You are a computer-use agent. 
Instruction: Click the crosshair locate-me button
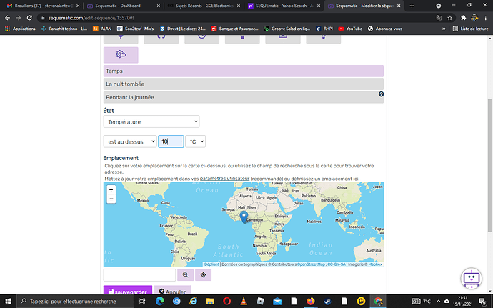point(203,274)
